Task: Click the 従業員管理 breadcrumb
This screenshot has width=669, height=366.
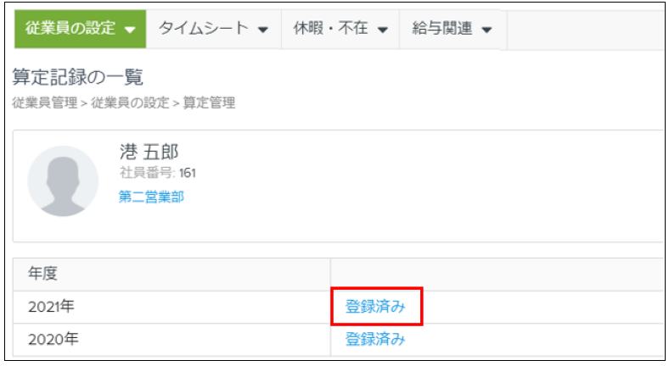Action: 45,103
